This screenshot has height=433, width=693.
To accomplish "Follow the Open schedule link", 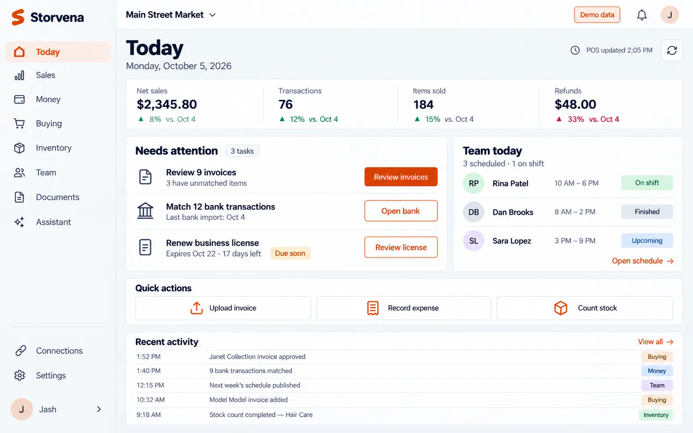I will (x=643, y=261).
